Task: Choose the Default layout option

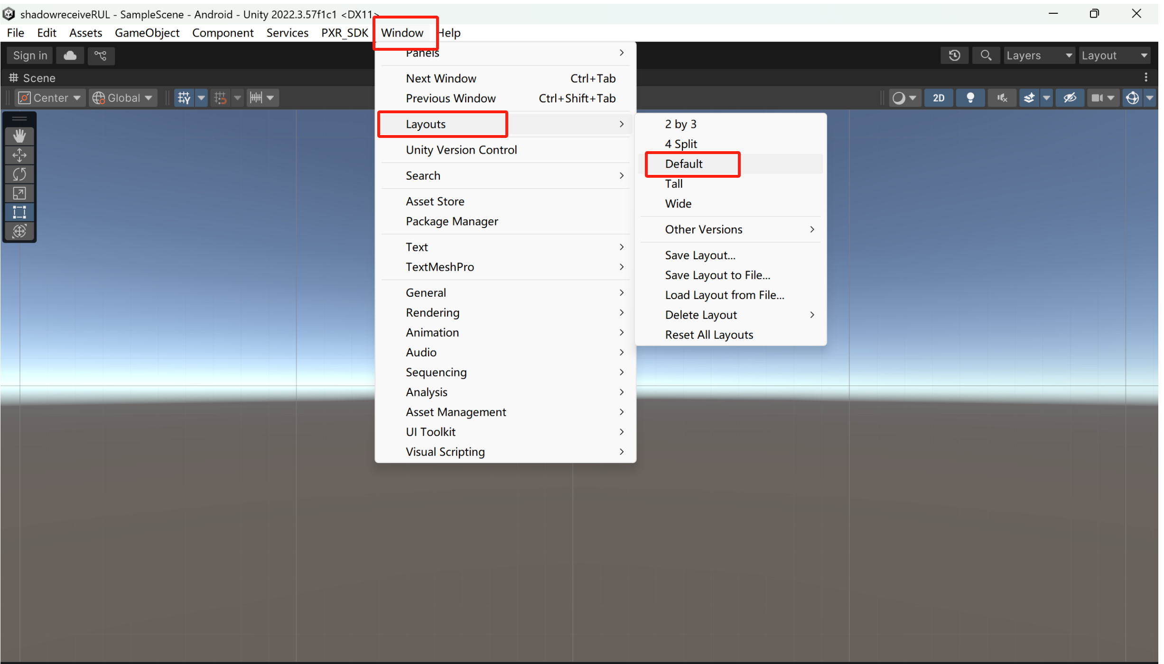Action: tap(683, 164)
